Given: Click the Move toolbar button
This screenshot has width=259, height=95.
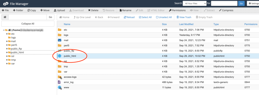Looking at the screenshot, I should pyautogui.click(x=45, y=10).
